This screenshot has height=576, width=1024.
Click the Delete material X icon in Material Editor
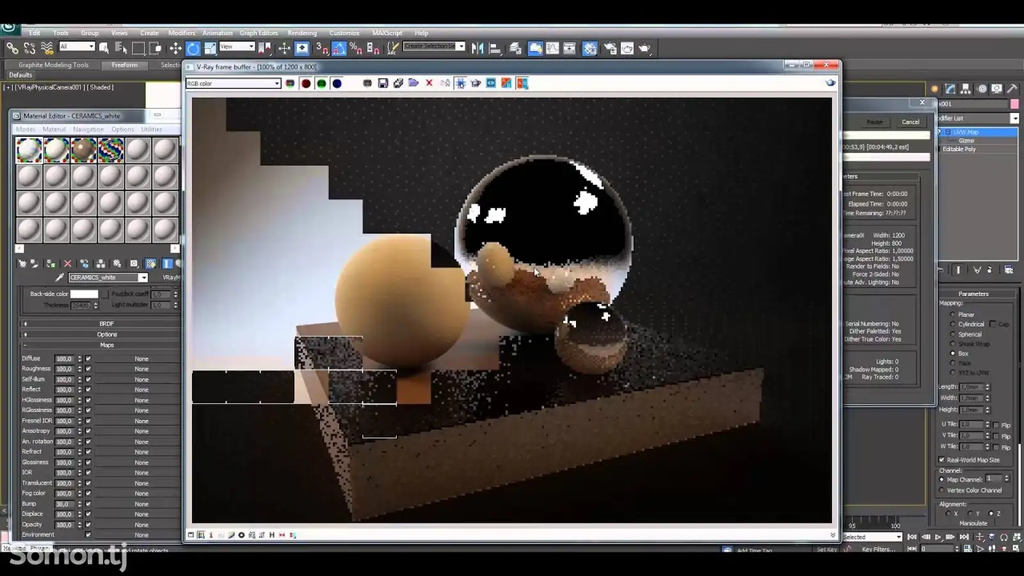point(68,264)
